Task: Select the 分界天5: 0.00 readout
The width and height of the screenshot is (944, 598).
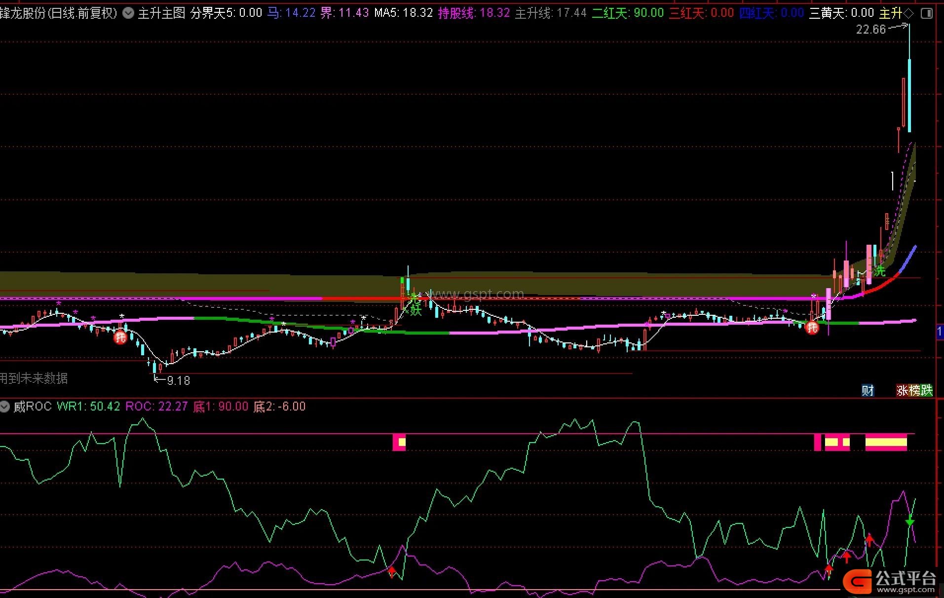Action: [226, 13]
